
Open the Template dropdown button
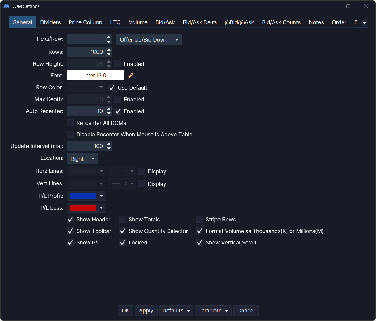pos(213,311)
